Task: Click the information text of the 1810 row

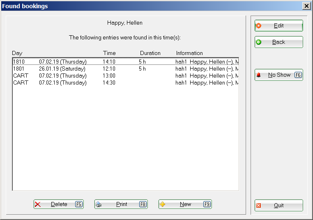Action: point(207,62)
